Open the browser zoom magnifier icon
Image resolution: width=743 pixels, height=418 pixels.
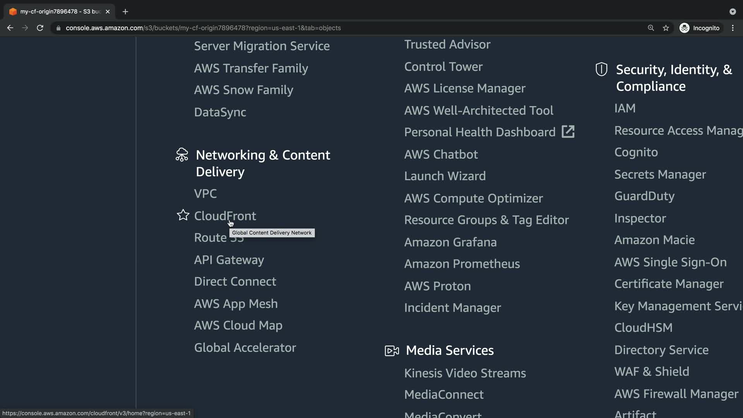click(651, 28)
